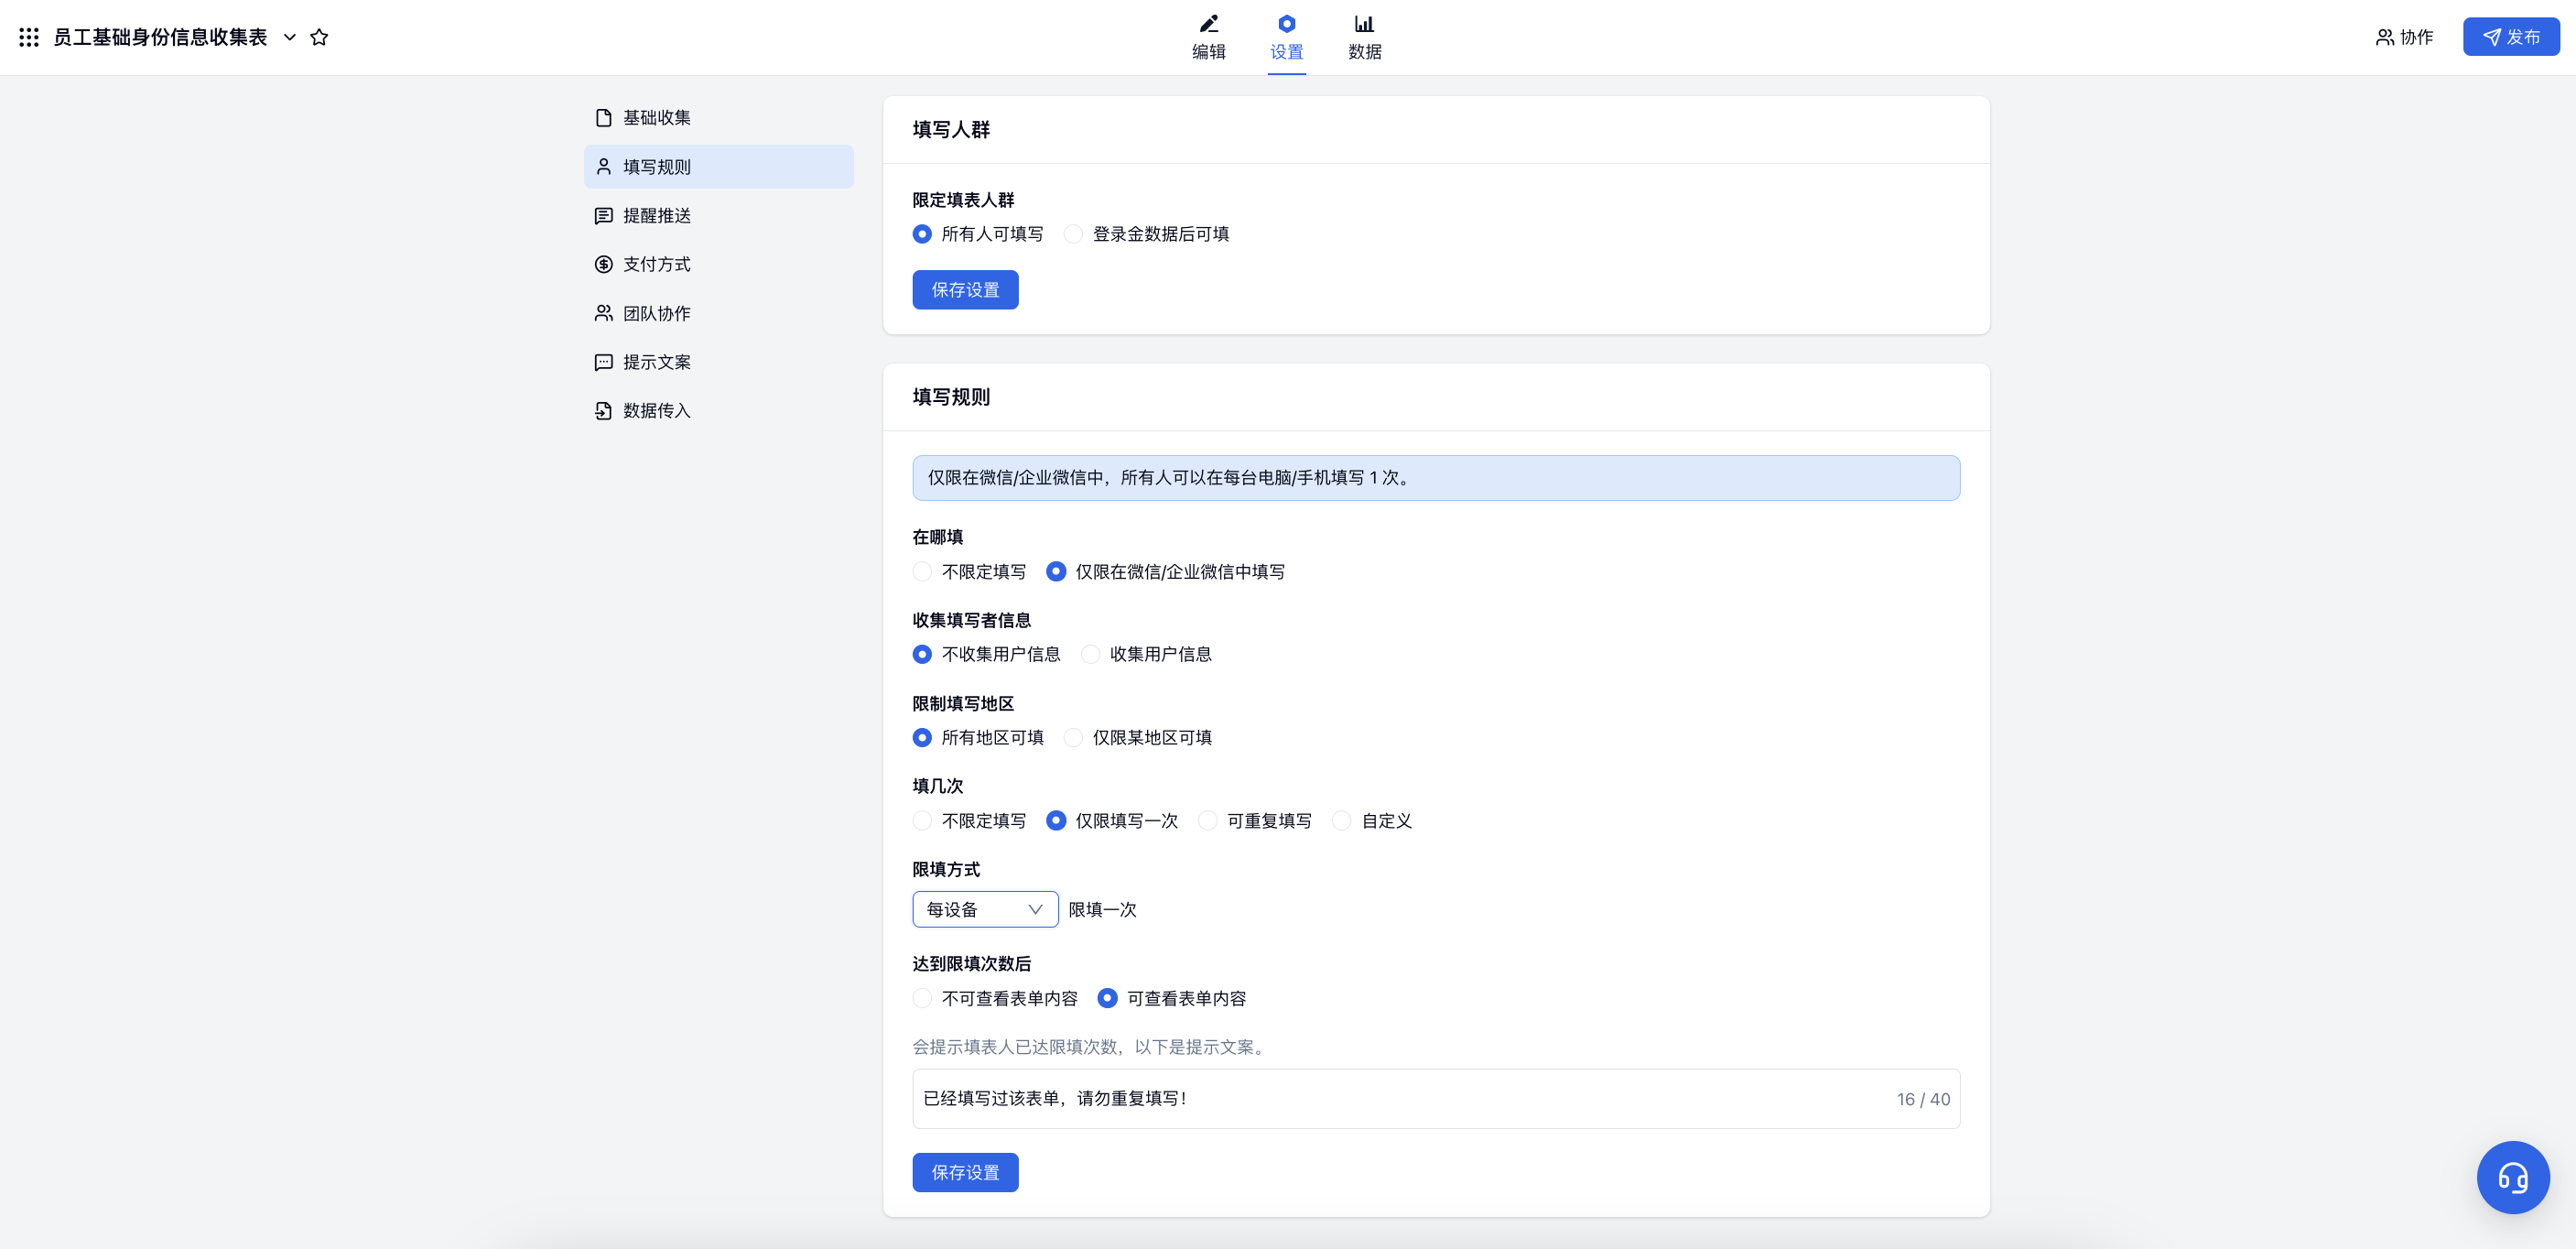
Task: Open 基础收集 in the sidebar
Action: (718, 118)
